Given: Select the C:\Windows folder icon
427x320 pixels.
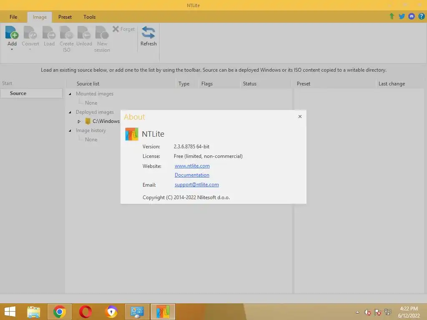Looking at the screenshot, I should pos(88,121).
